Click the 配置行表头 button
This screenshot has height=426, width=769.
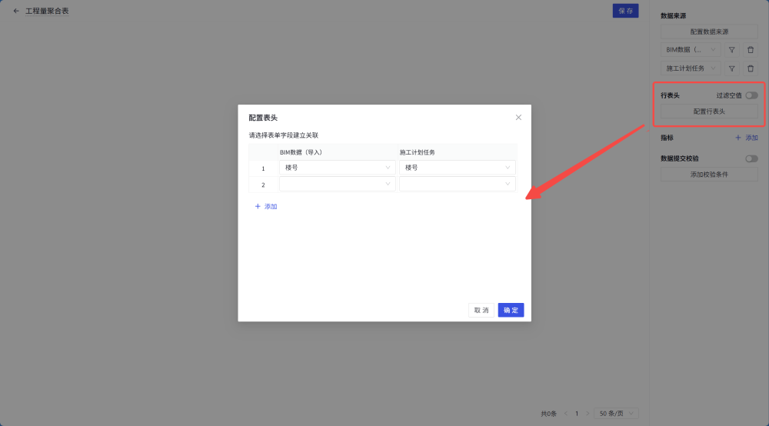709,111
